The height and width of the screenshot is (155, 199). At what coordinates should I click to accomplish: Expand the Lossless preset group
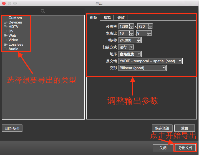point(5,44)
